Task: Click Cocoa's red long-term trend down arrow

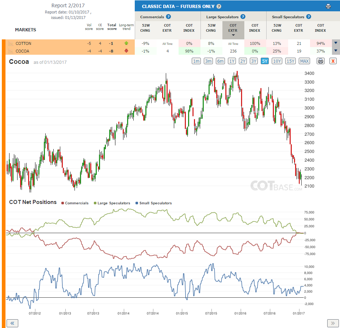Action: 126,51
